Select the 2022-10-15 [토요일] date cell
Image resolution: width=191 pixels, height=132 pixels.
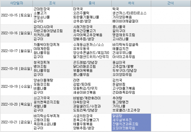[x=16, y=16]
